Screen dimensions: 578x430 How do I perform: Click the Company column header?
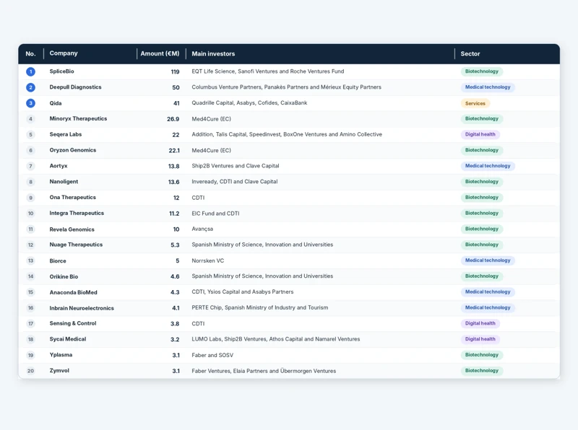point(64,53)
